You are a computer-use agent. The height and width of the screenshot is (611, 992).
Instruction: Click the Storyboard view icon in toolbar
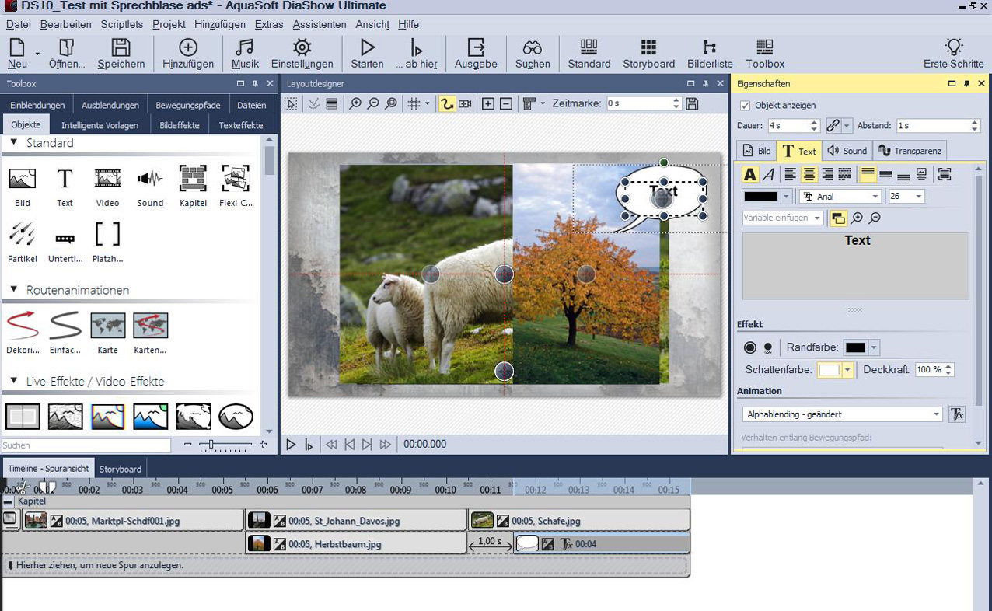click(648, 48)
